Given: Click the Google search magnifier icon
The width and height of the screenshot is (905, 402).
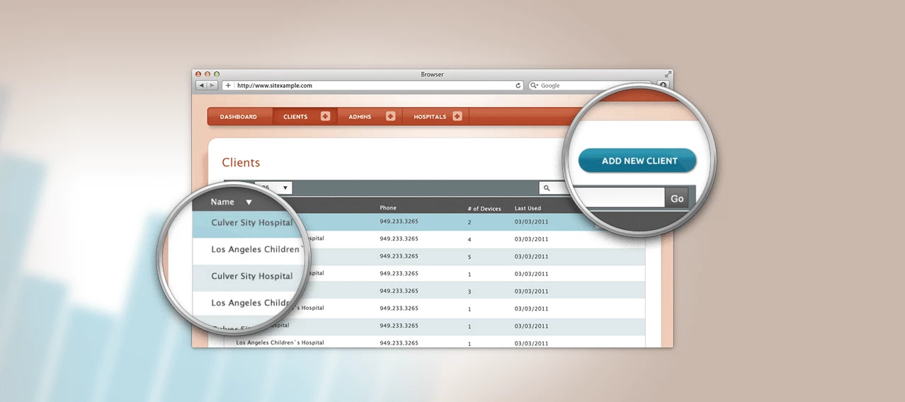Looking at the screenshot, I should coord(533,86).
